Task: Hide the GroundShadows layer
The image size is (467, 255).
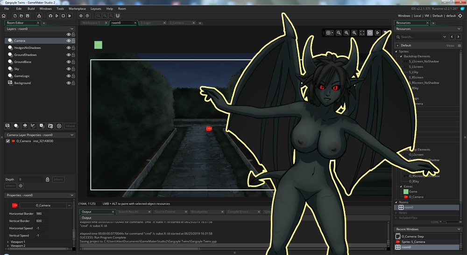Action: point(69,55)
